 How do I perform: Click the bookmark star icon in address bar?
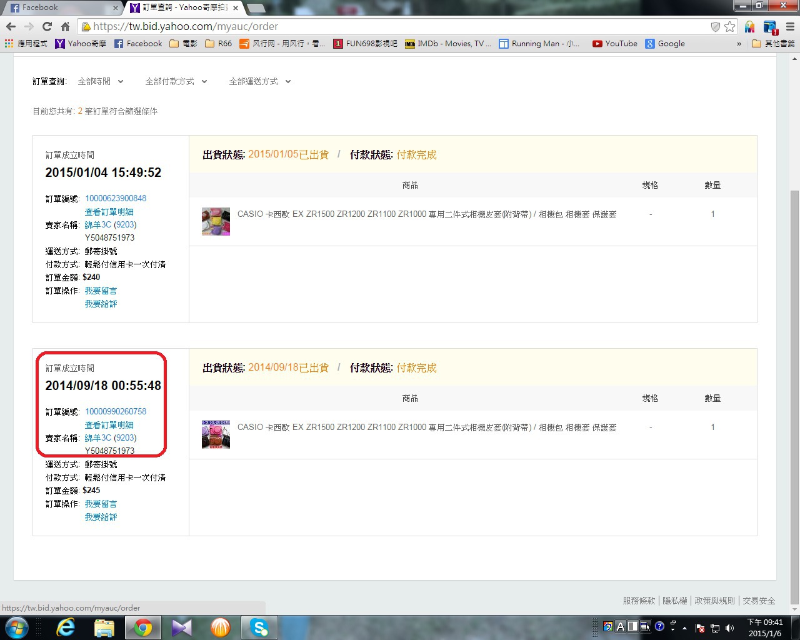coord(729,26)
